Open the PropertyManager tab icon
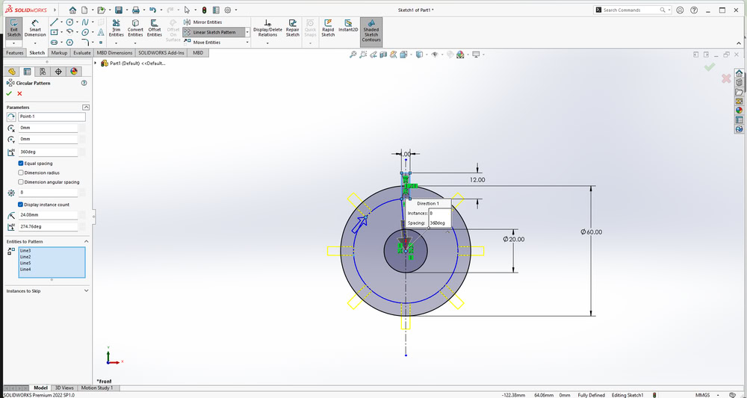Viewport: 747px width, 398px height. pos(27,72)
